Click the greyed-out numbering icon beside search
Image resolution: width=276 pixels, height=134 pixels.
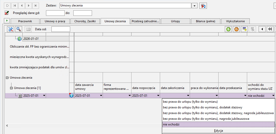tap(28, 29)
